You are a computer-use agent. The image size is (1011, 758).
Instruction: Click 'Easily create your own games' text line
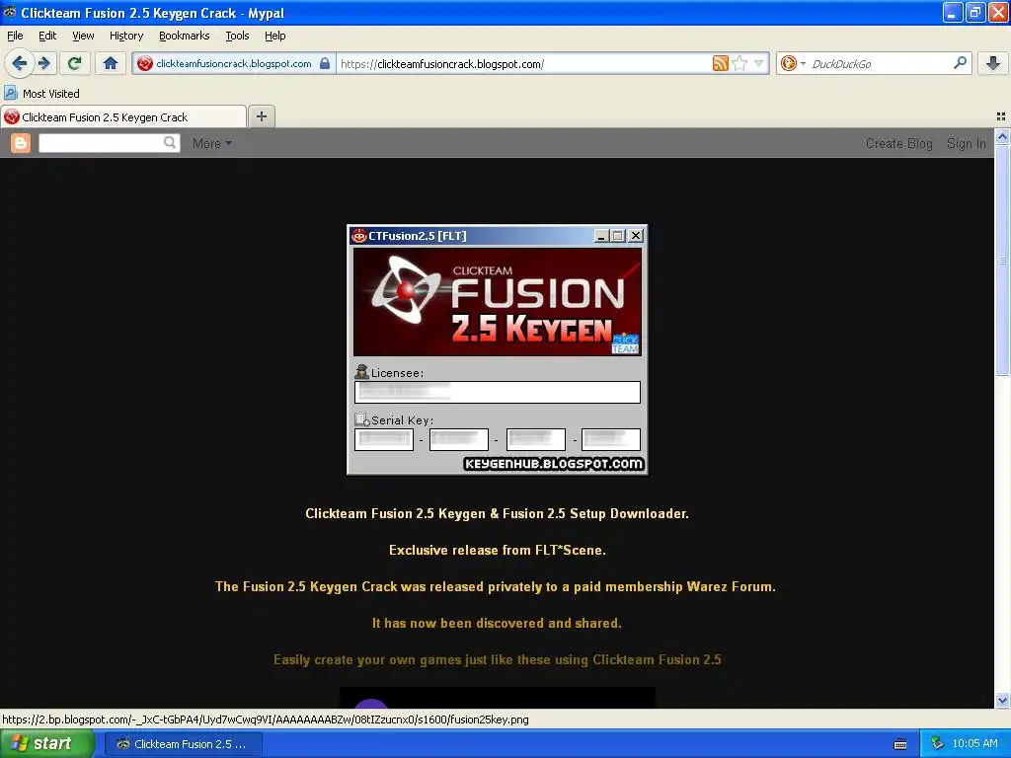coord(498,659)
